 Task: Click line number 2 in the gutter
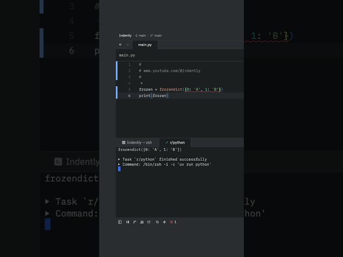[129, 71]
